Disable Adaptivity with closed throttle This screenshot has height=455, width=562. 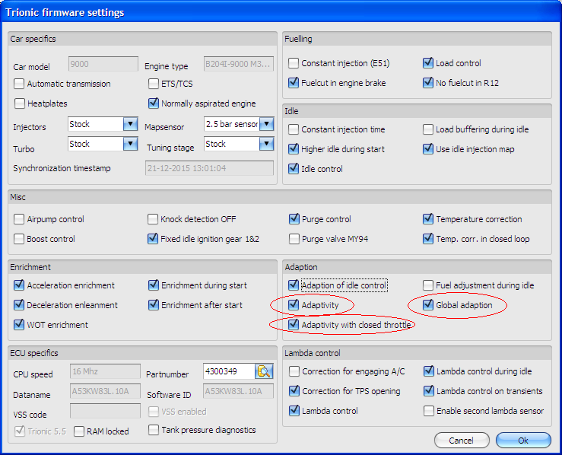(x=294, y=325)
